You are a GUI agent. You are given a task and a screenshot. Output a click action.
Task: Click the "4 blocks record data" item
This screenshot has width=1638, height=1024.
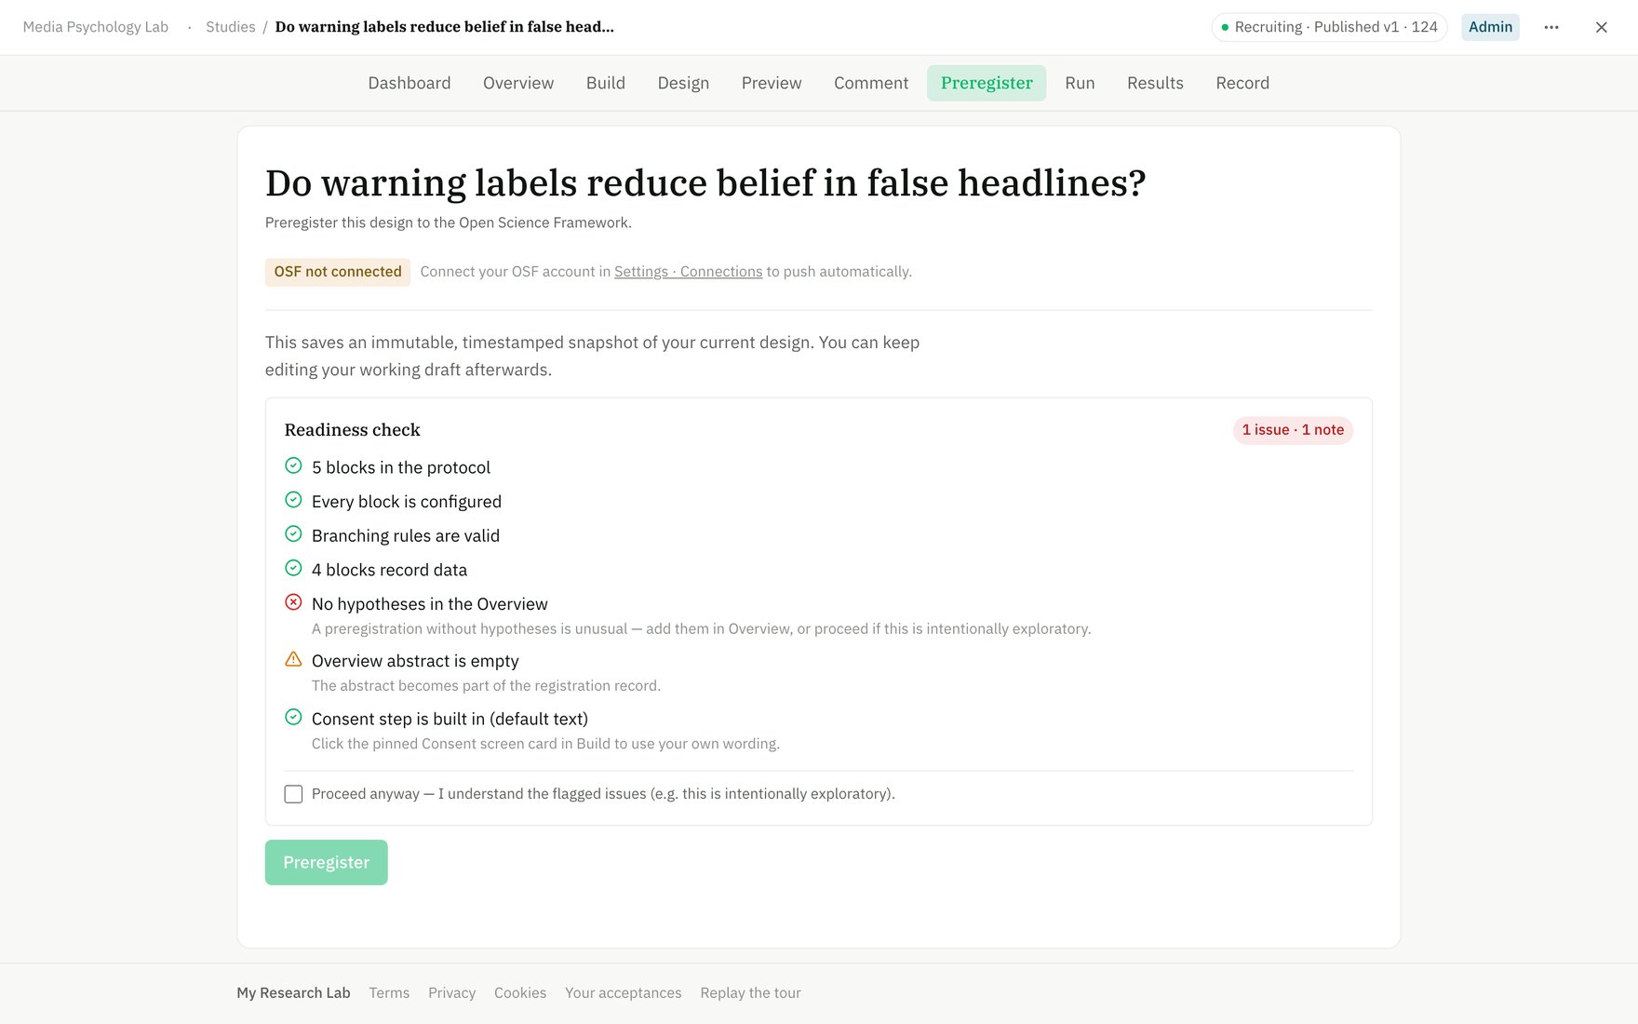coord(389,570)
